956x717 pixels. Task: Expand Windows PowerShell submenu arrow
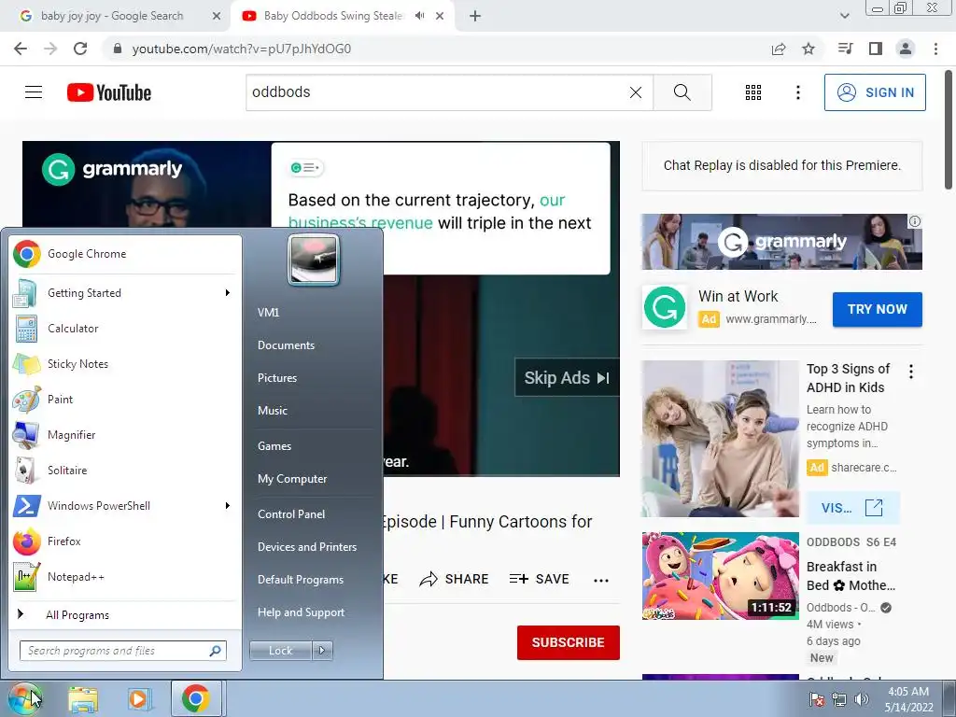[x=228, y=506]
